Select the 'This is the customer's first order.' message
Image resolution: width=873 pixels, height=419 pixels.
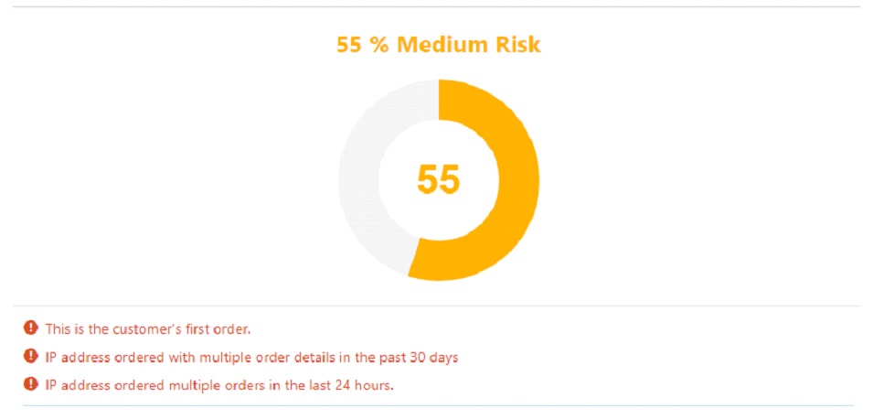(x=148, y=329)
